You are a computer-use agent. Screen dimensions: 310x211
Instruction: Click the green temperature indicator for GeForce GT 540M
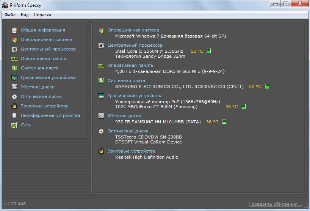pyautogui.click(x=244, y=106)
